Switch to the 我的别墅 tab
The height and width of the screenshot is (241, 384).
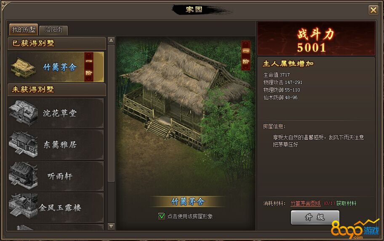coord(24,29)
